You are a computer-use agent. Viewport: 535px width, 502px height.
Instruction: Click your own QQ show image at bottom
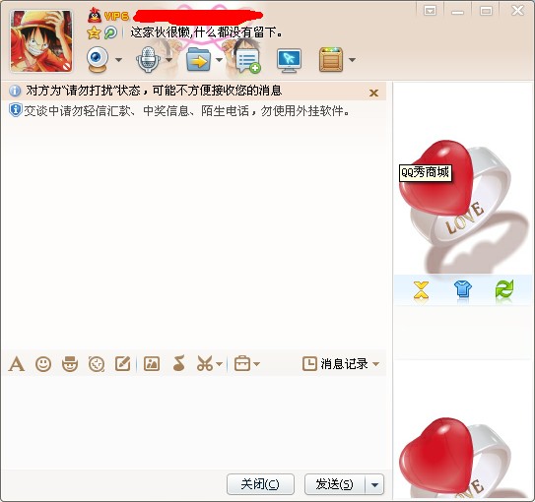click(x=463, y=457)
